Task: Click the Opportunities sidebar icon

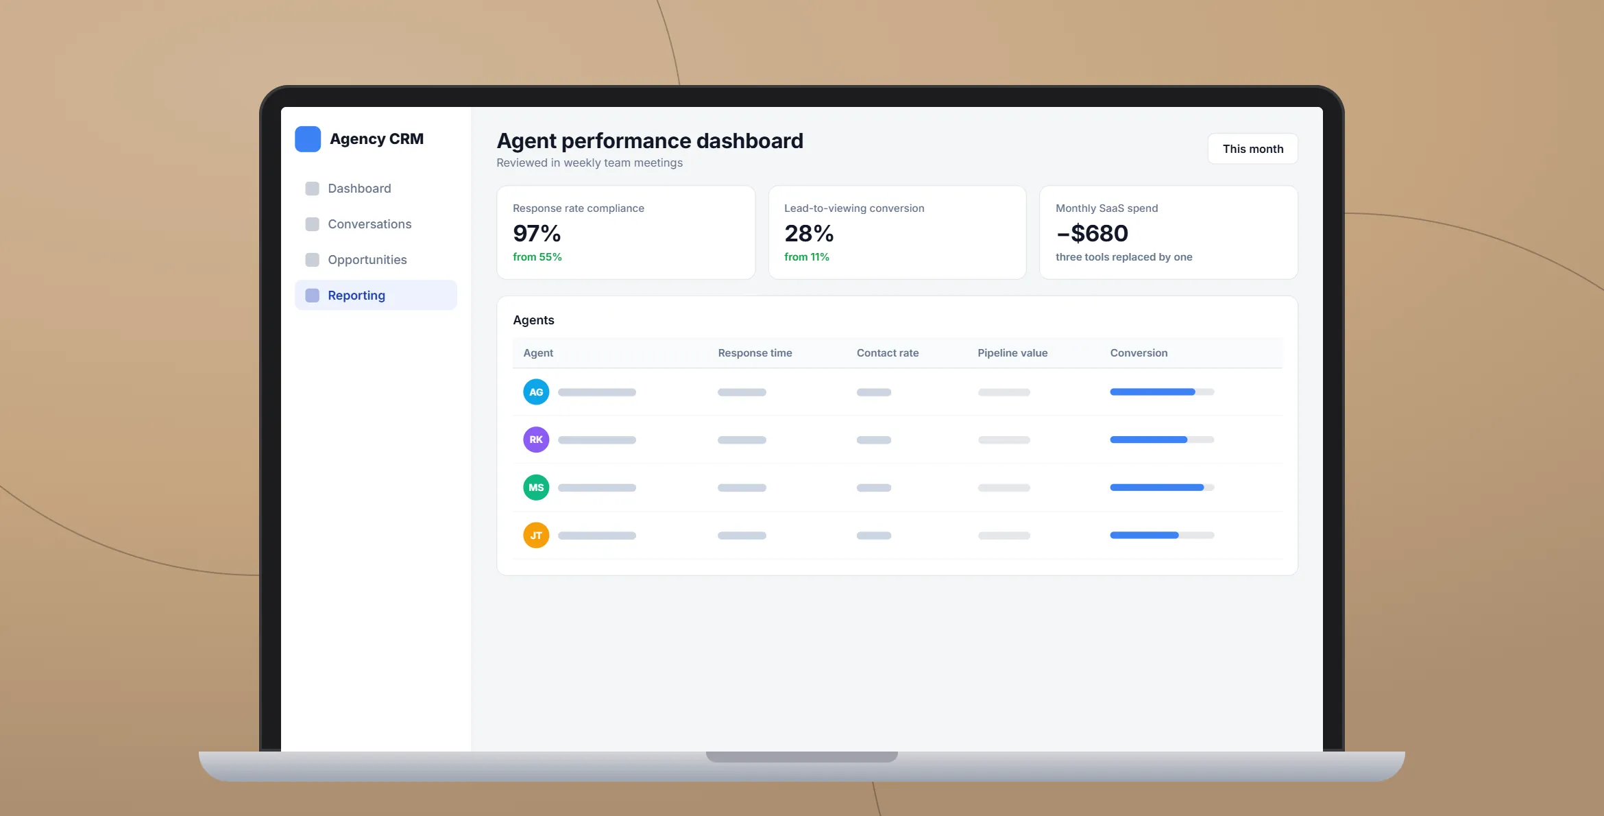Action: (312, 260)
